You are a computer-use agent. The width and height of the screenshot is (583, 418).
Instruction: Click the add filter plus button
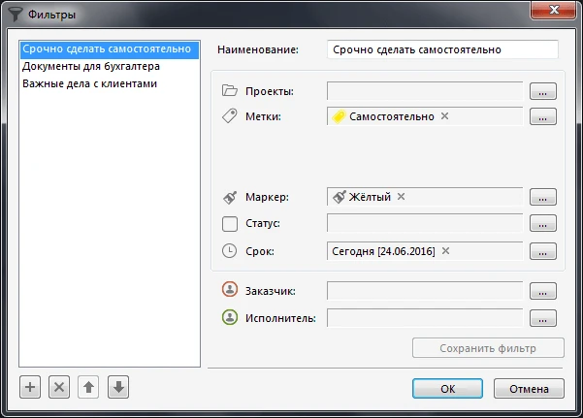click(x=30, y=387)
